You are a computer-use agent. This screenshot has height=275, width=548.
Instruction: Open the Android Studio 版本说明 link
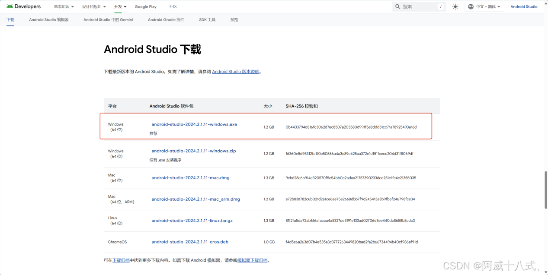[236, 71]
